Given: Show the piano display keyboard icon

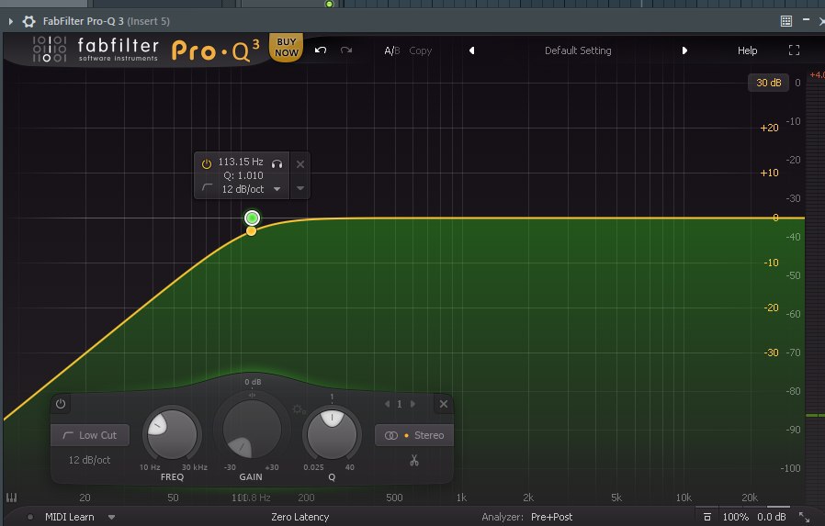Looking at the screenshot, I should pos(12,498).
